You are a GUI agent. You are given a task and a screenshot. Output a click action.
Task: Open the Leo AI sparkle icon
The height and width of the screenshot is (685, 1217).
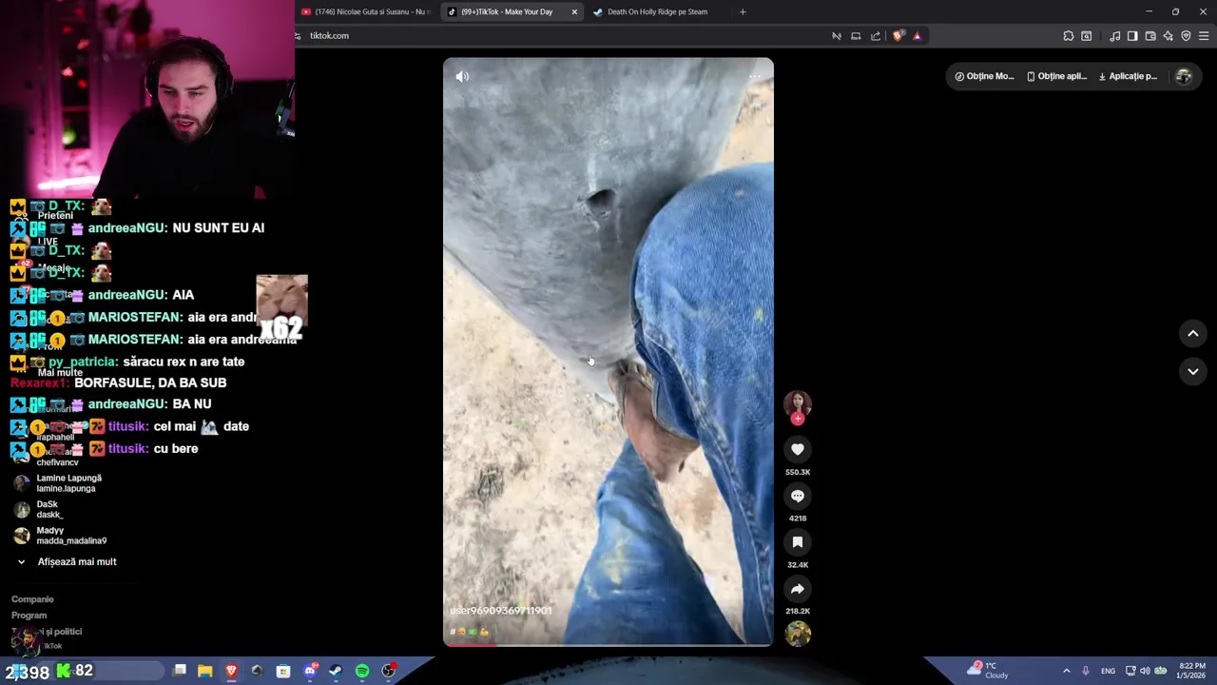point(1169,36)
